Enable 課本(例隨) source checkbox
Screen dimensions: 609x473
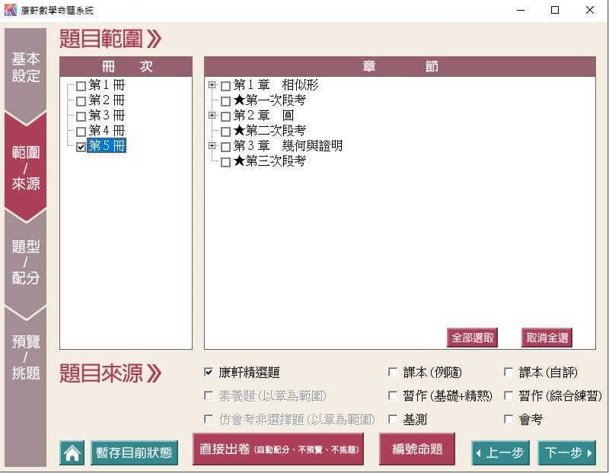[x=393, y=372]
